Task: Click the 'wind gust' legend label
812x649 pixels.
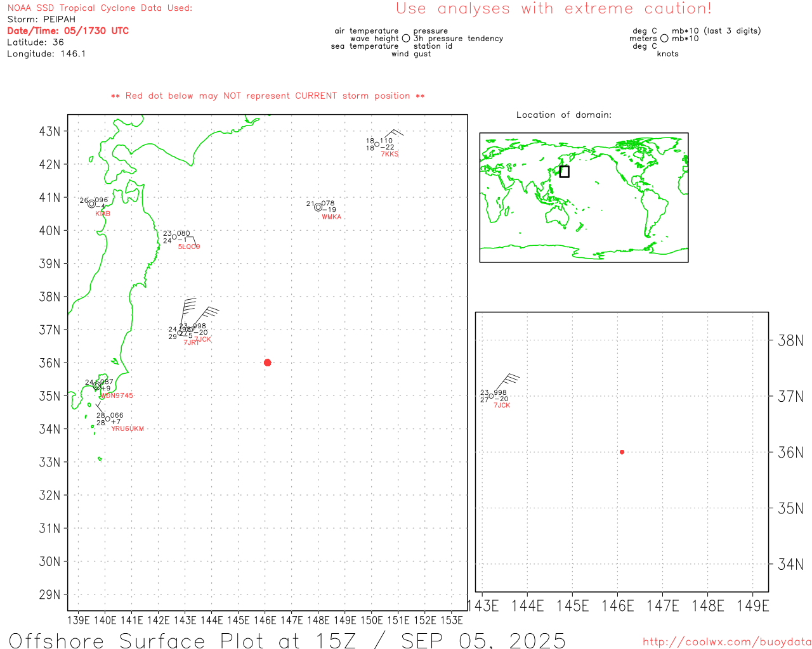Action: click(x=411, y=54)
